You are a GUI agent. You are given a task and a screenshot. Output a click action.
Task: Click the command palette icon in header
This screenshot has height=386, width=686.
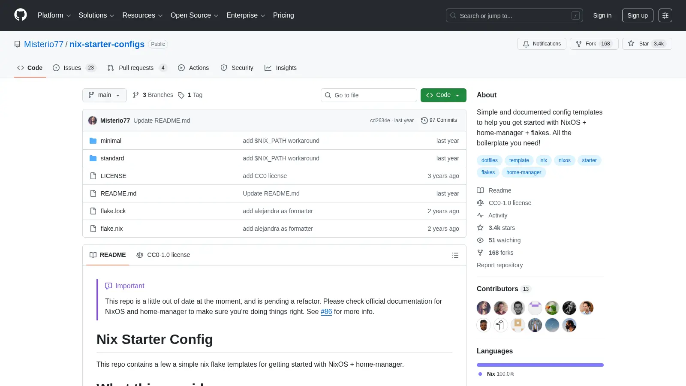click(665, 15)
